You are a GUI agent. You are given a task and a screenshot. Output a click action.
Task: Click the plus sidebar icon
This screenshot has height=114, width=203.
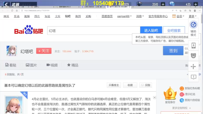click(193, 66)
